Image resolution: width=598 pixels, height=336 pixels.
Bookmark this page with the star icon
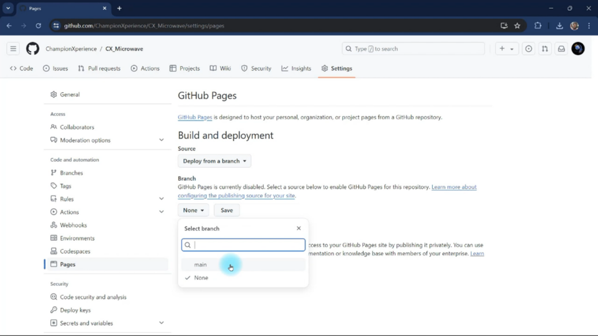point(517,26)
